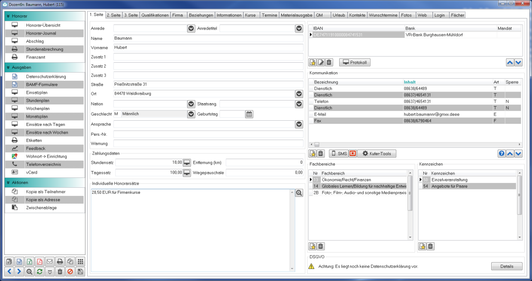Open search with the magnifier toolbar icon
The width and height of the screenshot is (532, 281).
click(x=29, y=272)
